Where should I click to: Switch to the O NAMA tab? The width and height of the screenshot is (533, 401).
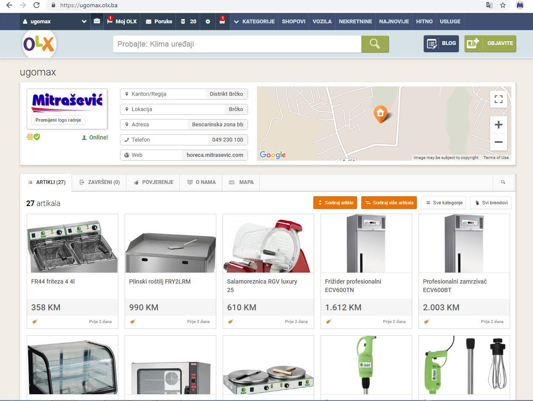201,182
